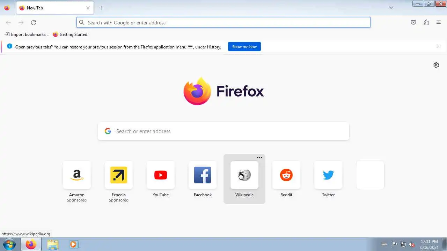
Task: Open the Save to Pocket icon
Action: point(413,23)
